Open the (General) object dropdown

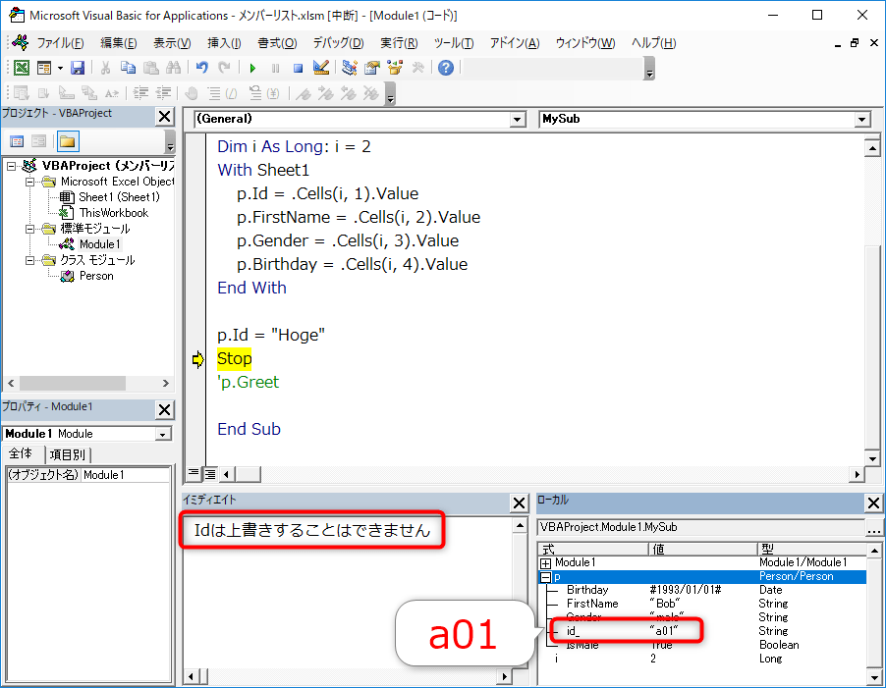(x=518, y=119)
